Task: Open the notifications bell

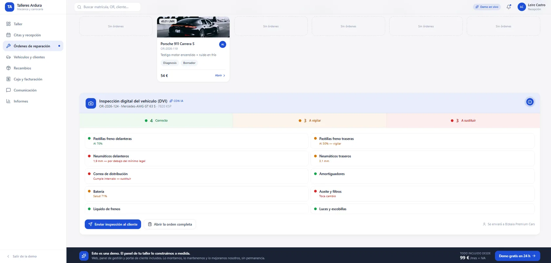Action: 509,7
